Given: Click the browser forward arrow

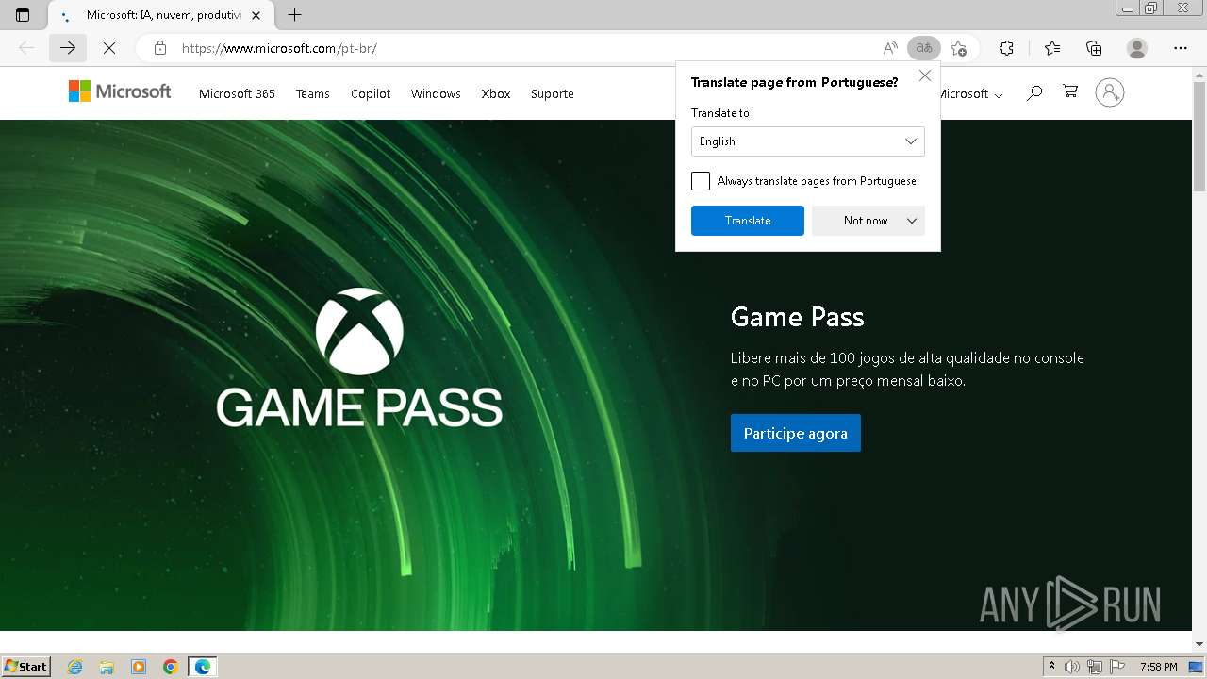Looking at the screenshot, I should click(68, 48).
